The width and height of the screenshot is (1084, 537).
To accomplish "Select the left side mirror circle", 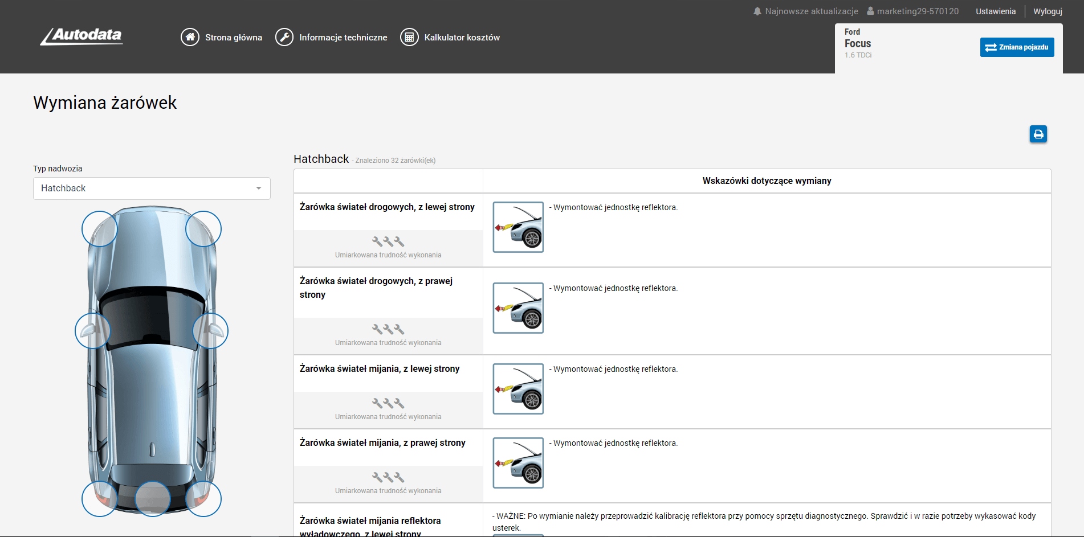I will click(92, 330).
